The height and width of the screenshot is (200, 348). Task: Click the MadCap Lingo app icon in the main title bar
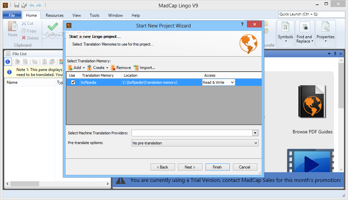[x=5, y=5]
